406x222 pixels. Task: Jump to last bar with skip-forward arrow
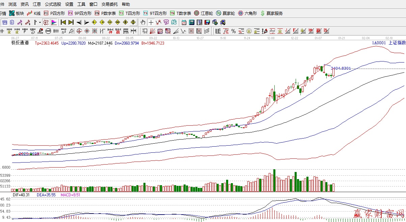(71, 23)
